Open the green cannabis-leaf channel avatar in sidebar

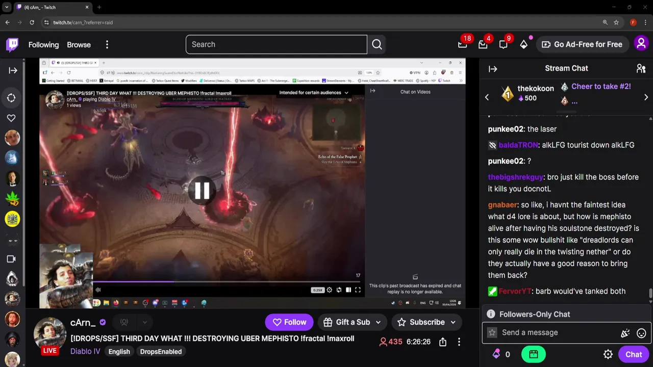(12, 198)
